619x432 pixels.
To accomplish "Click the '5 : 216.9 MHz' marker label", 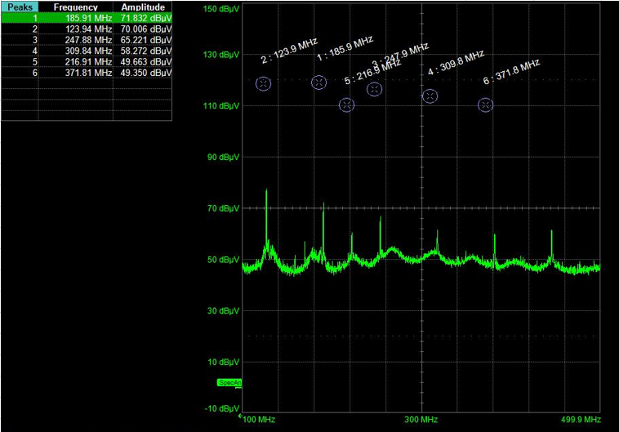I will point(372,72).
